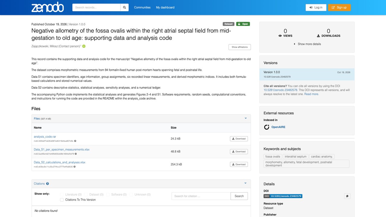Image resolution: width=386 pixels, height=217 pixels.
Task: Check Citations To This Version
Action: 62,200
